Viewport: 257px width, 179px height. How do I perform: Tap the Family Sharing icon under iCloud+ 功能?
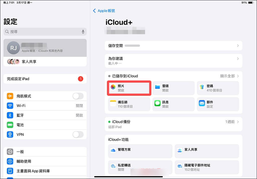click(180, 150)
